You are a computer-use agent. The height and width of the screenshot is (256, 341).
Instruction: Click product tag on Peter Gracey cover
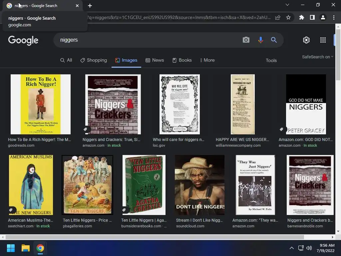[281, 129]
